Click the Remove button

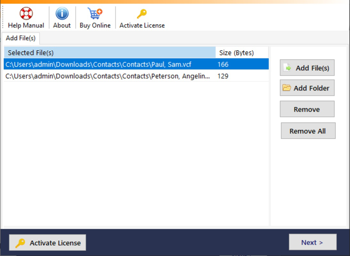tap(307, 109)
